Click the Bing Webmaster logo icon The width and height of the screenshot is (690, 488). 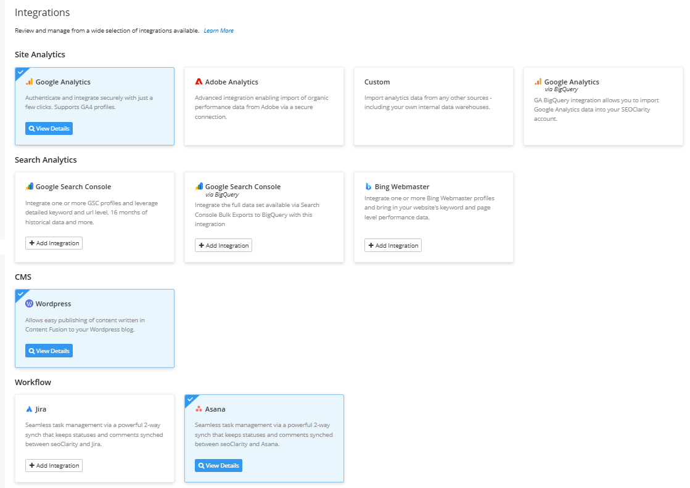tap(368, 187)
